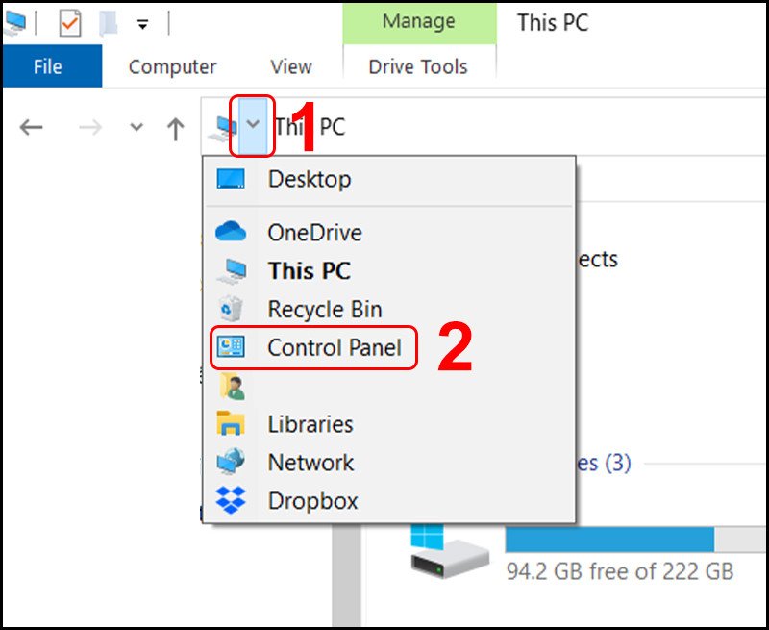The image size is (769, 630).
Task: Open Libraries from the menu
Action: click(x=310, y=423)
